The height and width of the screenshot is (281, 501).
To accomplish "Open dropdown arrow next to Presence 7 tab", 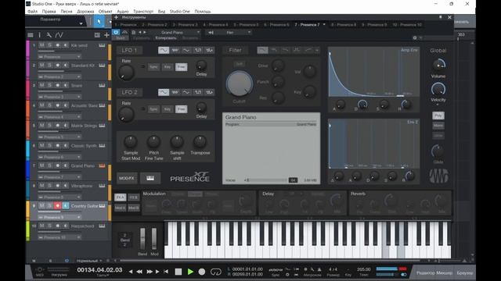I will click(x=324, y=24).
